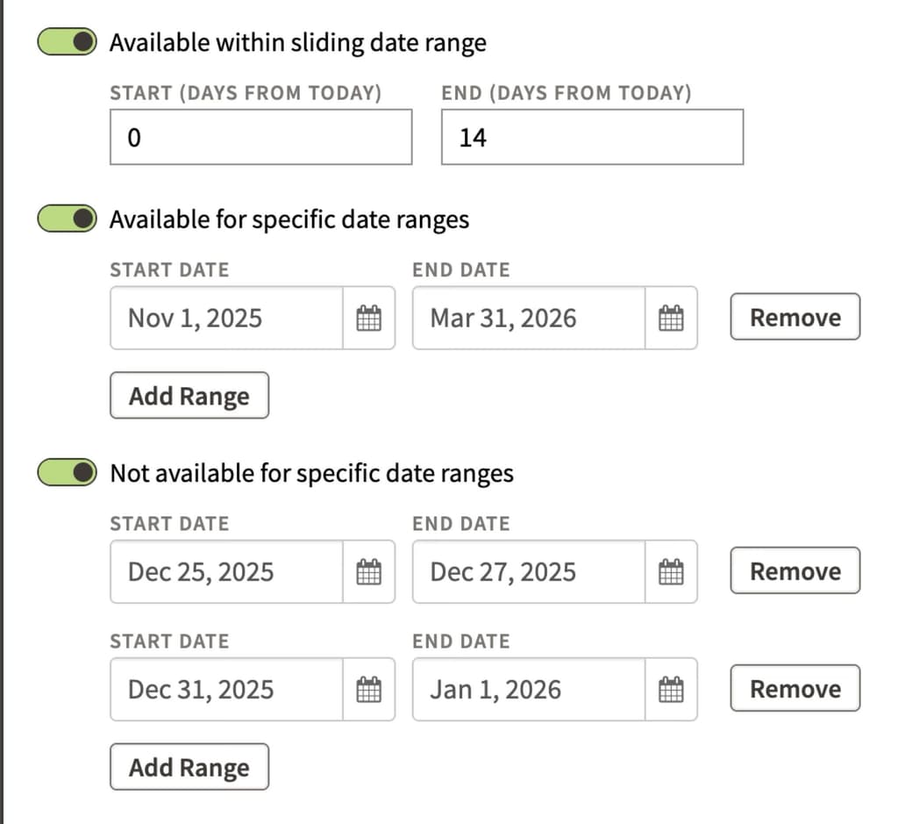Click Add Range under unavailable date ranges

click(x=189, y=766)
